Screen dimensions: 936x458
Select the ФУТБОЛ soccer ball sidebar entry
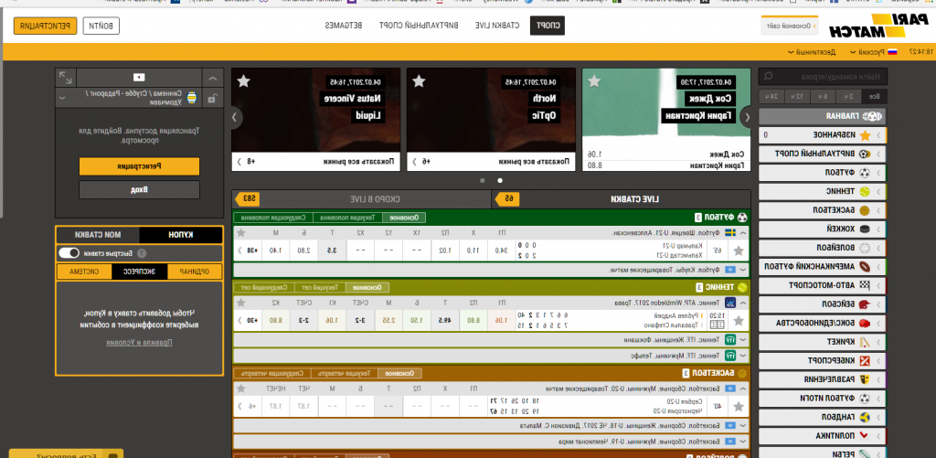823,173
